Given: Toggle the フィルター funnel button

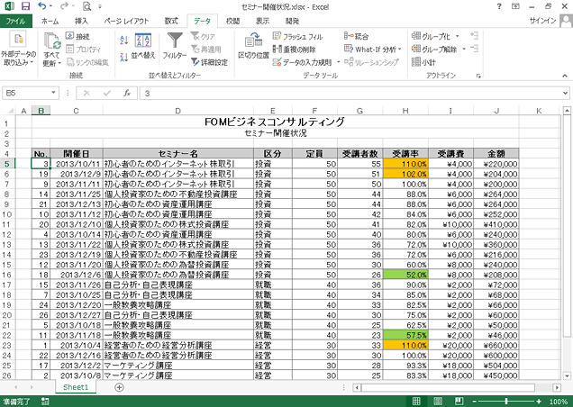Looking at the screenshot, I should pyautogui.click(x=175, y=46).
